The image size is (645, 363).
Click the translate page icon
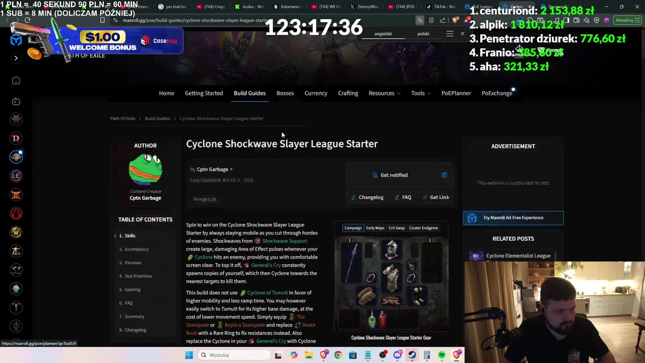click(419, 20)
